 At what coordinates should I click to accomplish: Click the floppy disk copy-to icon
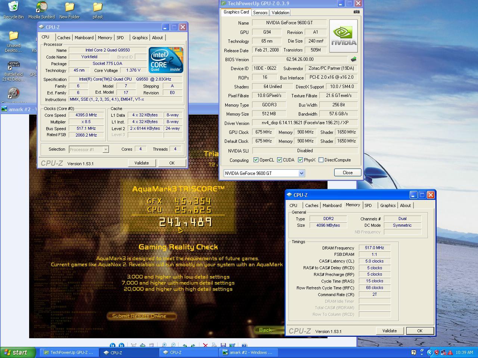point(223,345)
